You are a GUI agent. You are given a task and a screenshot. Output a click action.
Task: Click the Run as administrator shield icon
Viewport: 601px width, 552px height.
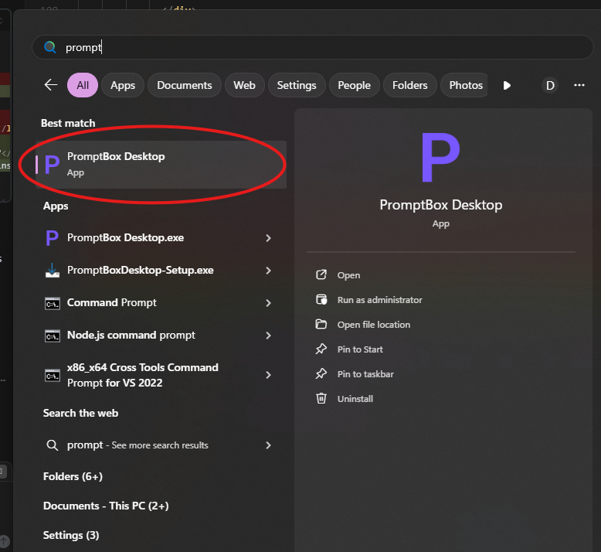click(321, 300)
